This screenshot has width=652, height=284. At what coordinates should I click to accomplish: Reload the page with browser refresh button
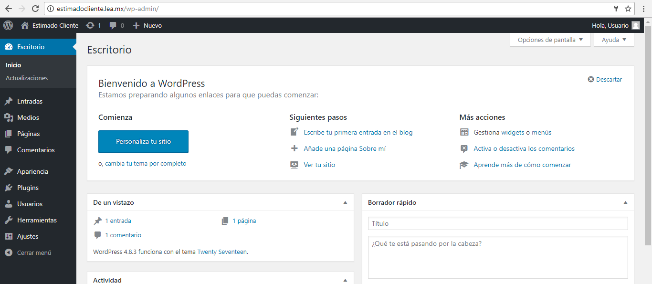click(35, 8)
